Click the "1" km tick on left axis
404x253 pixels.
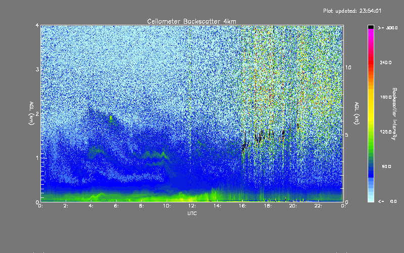37,158
